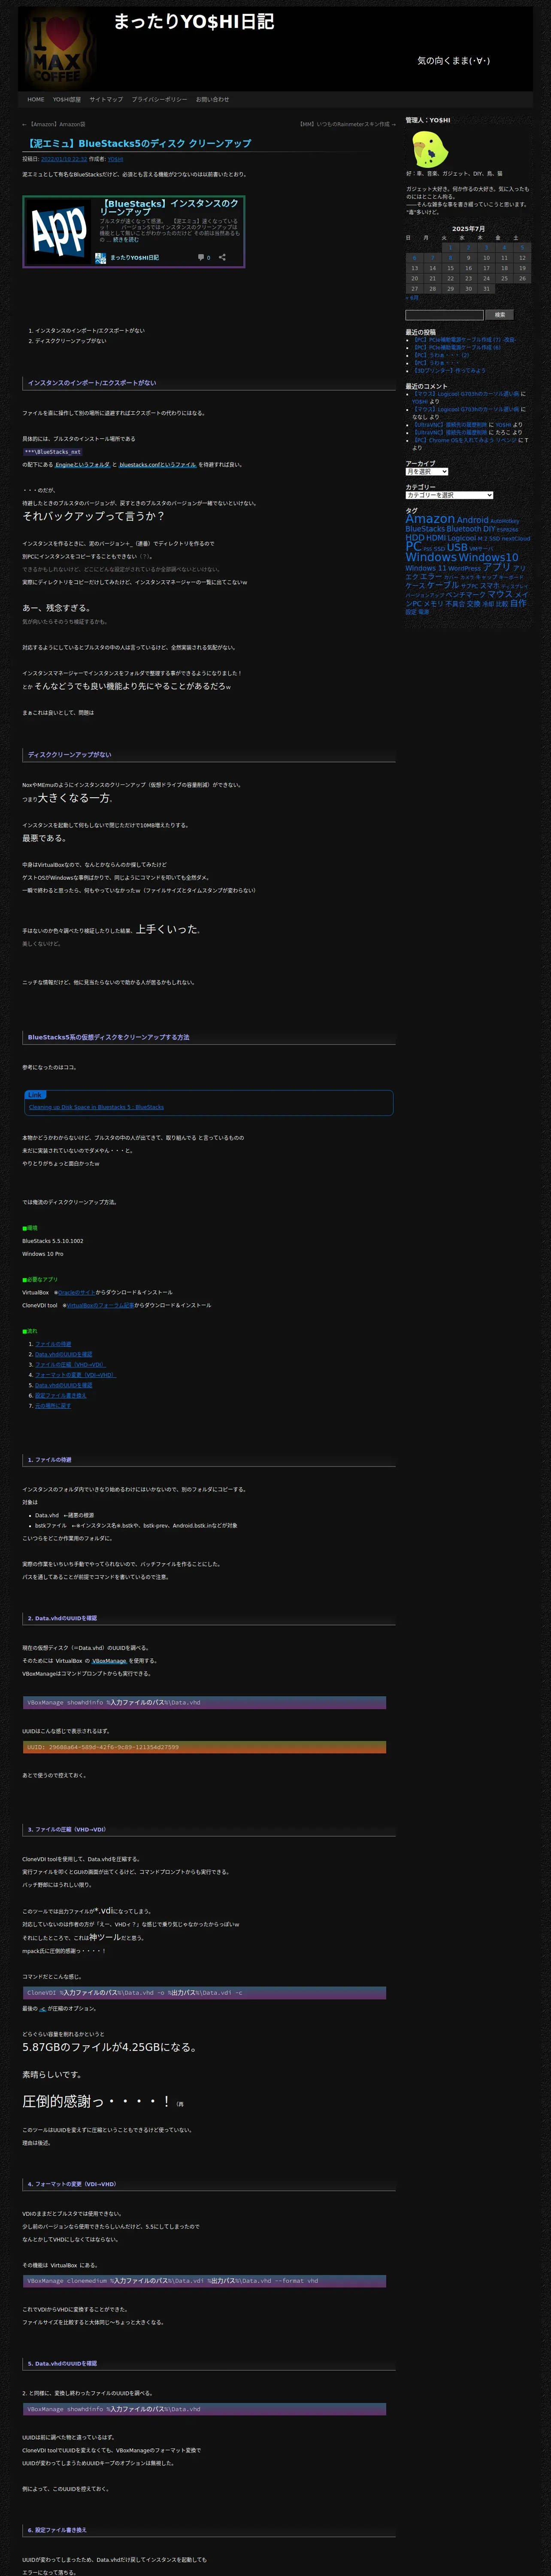Viewport: 551px width, 2576px height.
Task: Go to previous month « 6月
Action: point(412,298)
